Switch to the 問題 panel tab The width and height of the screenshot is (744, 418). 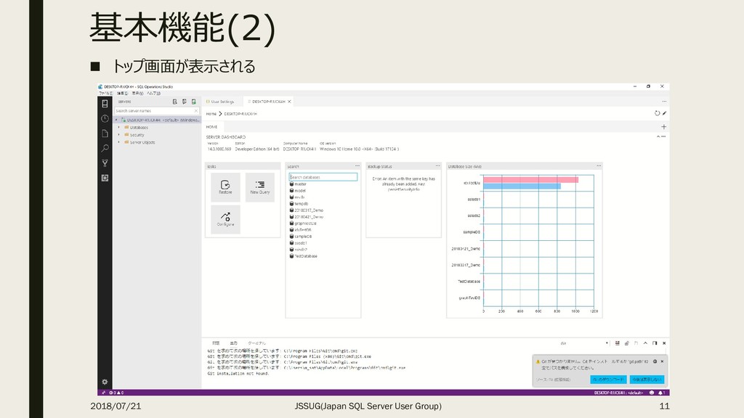[216, 343]
